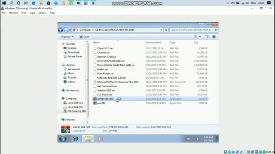Click the navigation pane scrollbar up arrow

pyautogui.click(x=87, y=42)
